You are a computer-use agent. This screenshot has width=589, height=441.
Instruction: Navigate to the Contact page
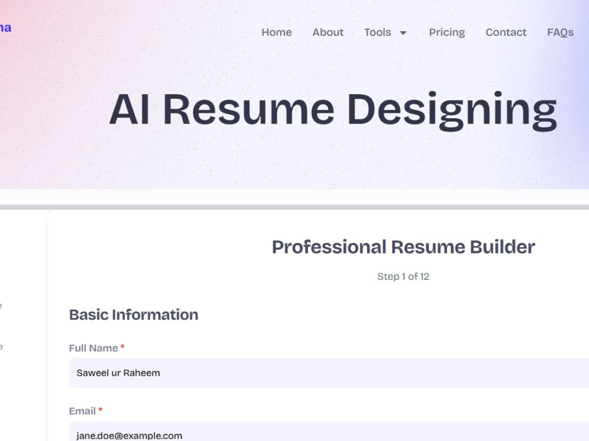[x=506, y=32]
